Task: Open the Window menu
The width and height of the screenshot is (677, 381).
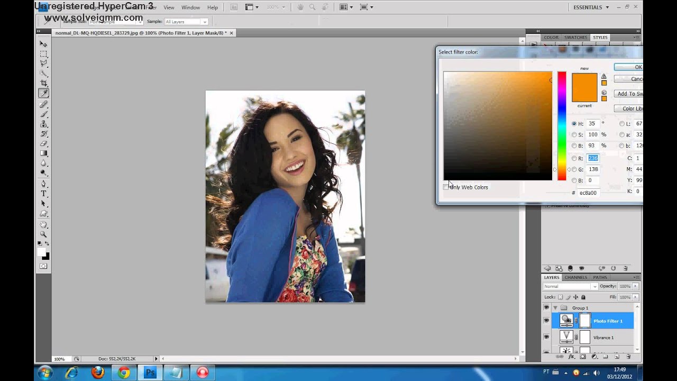Action: coord(190,7)
